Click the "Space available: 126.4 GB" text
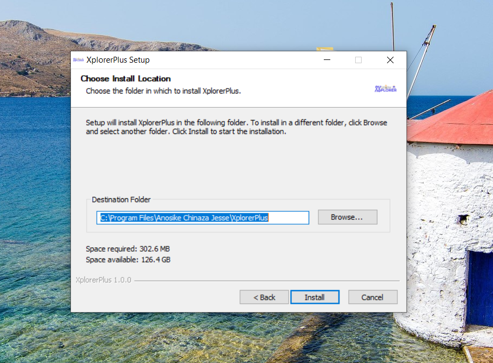 tap(128, 260)
